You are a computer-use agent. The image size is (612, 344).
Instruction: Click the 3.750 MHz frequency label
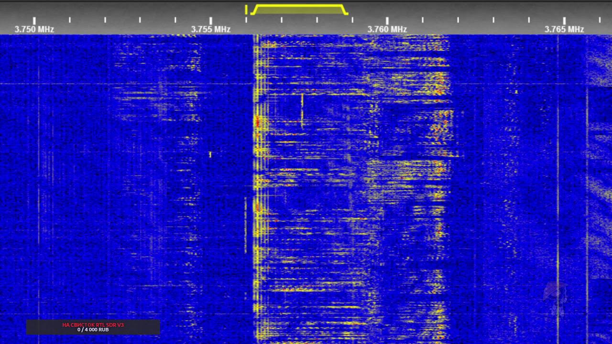tap(34, 29)
